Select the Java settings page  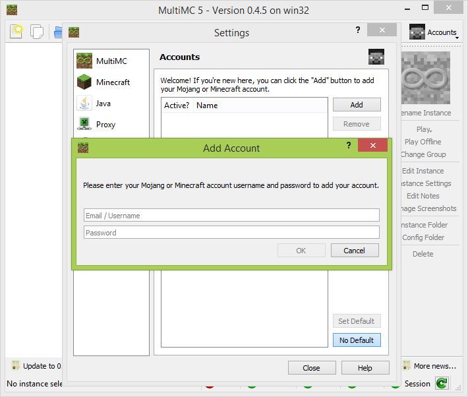pos(111,104)
